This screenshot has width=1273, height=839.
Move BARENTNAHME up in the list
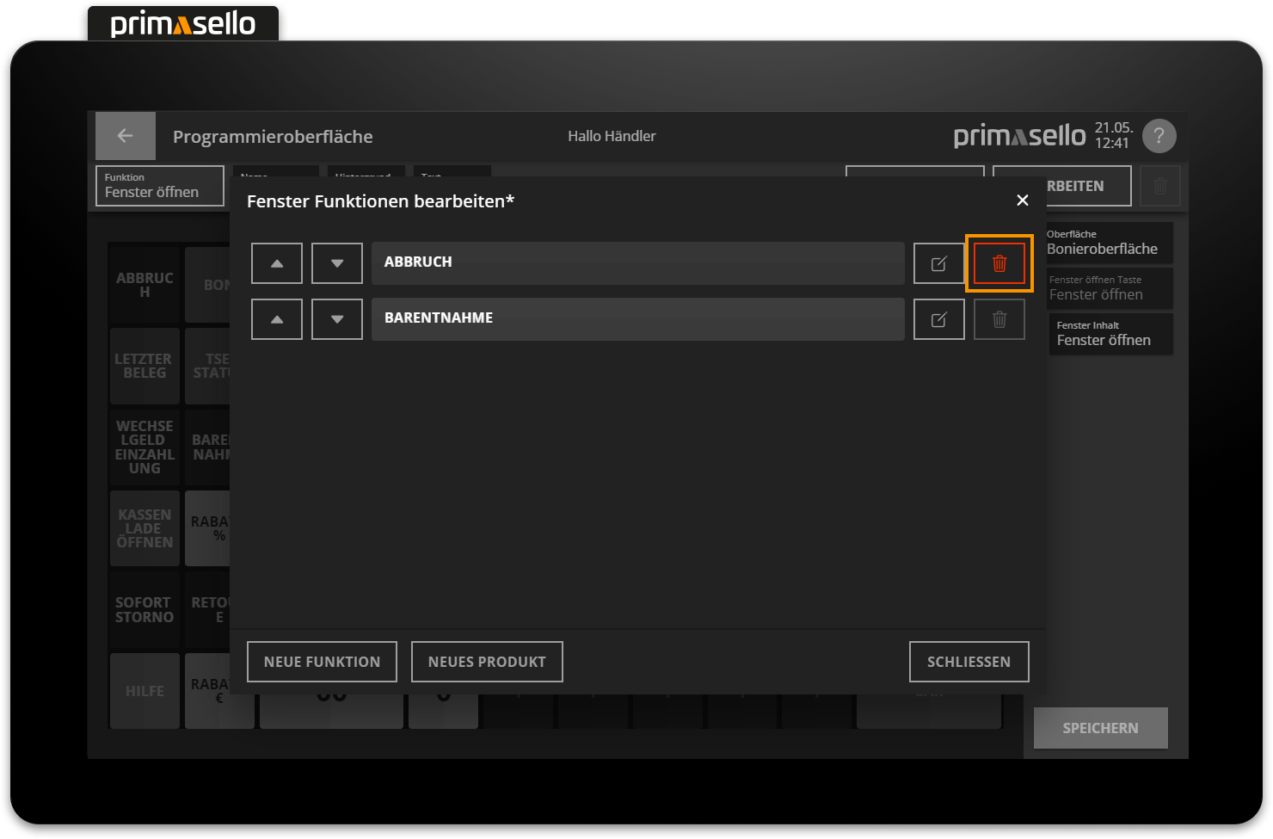(x=277, y=319)
